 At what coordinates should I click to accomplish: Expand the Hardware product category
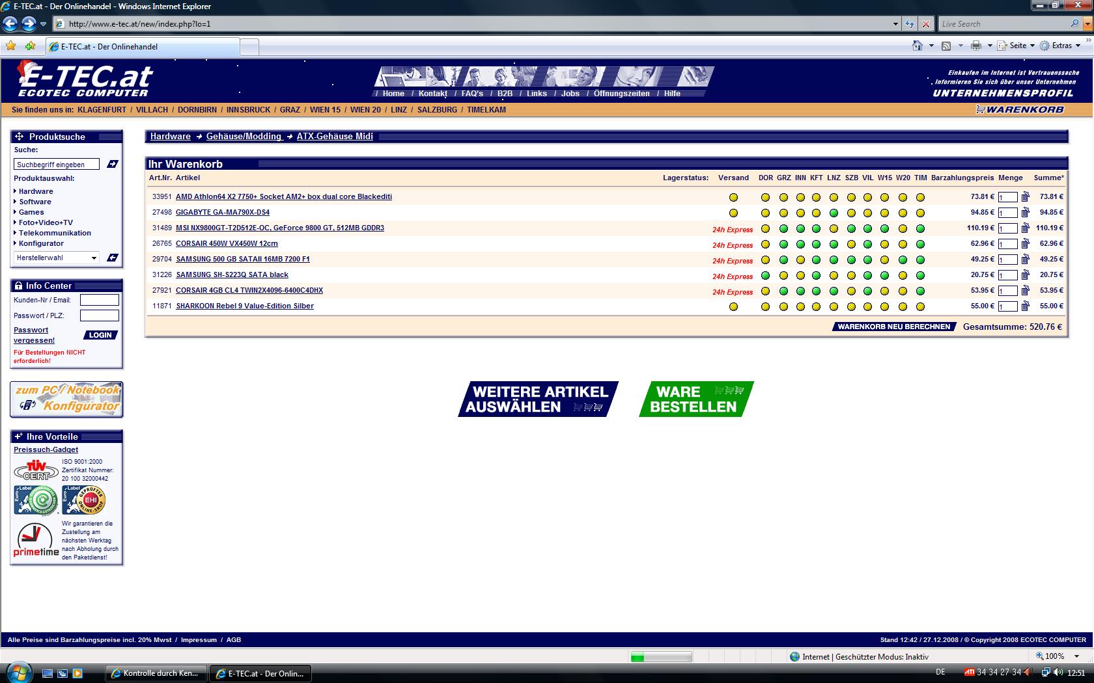point(36,191)
